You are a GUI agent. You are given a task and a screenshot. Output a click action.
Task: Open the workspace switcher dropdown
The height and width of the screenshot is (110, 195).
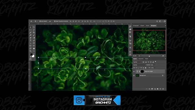161,21
